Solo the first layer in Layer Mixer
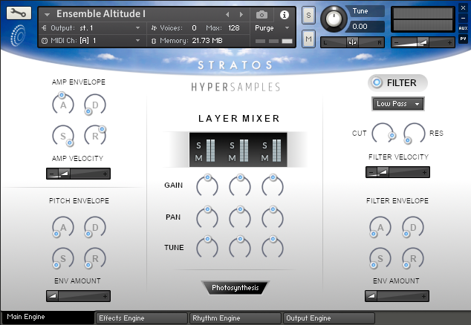Screen dimensions: 471x325 [198, 145]
